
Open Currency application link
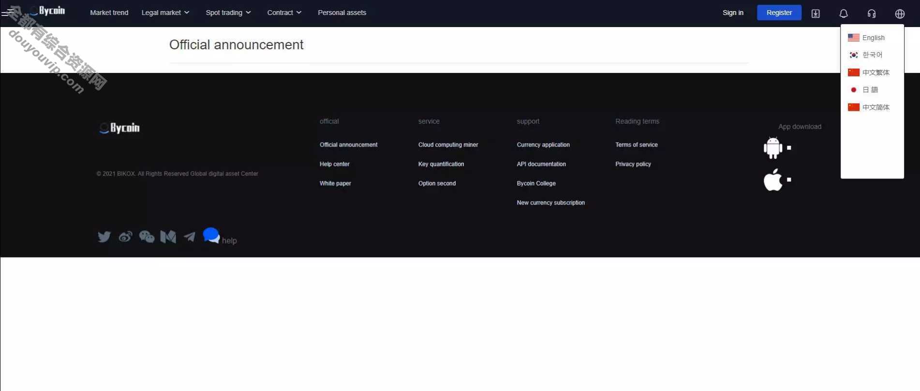pyautogui.click(x=543, y=145)
